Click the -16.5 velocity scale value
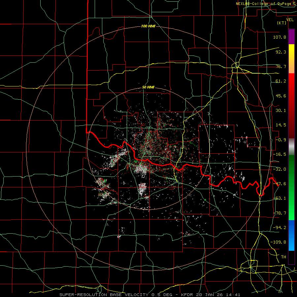 coord(280,154)
